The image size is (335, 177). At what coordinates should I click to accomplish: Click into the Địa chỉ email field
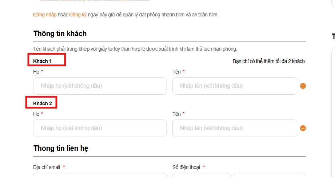(100, 175)
